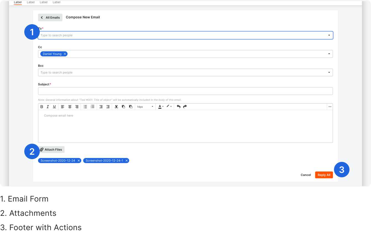Viewport: 371px width, 234px height.
Task: Remove Daniel Young from Cc
Action: [x=65, y=54]
